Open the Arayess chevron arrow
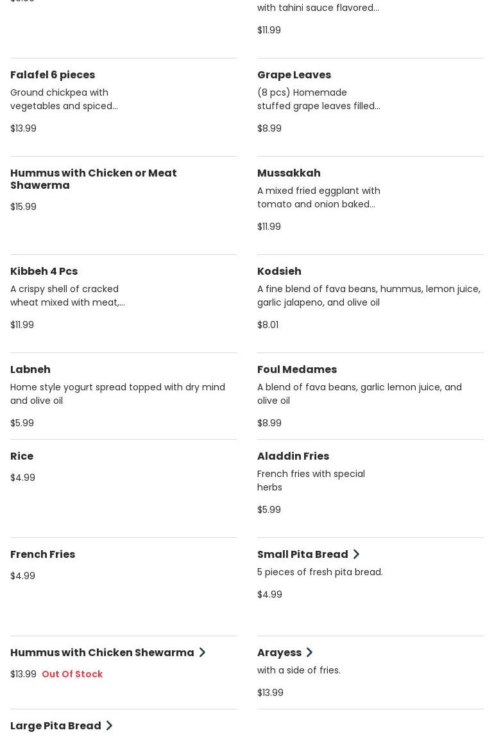This screenshot has width=494, height=737. (x=309, y=652)
